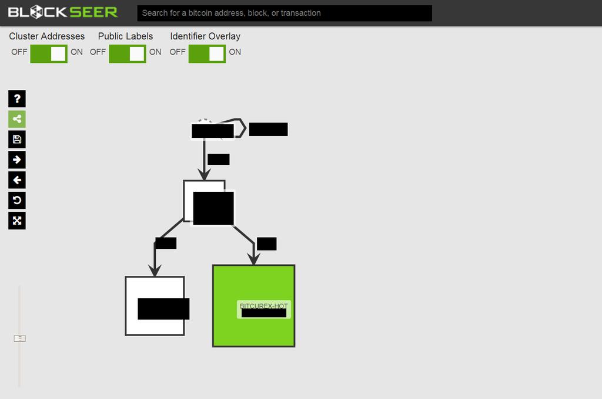Toggle the Identifier Overlay switch
The height and width of the screenshot is (399, 602).
pos(207,53)
